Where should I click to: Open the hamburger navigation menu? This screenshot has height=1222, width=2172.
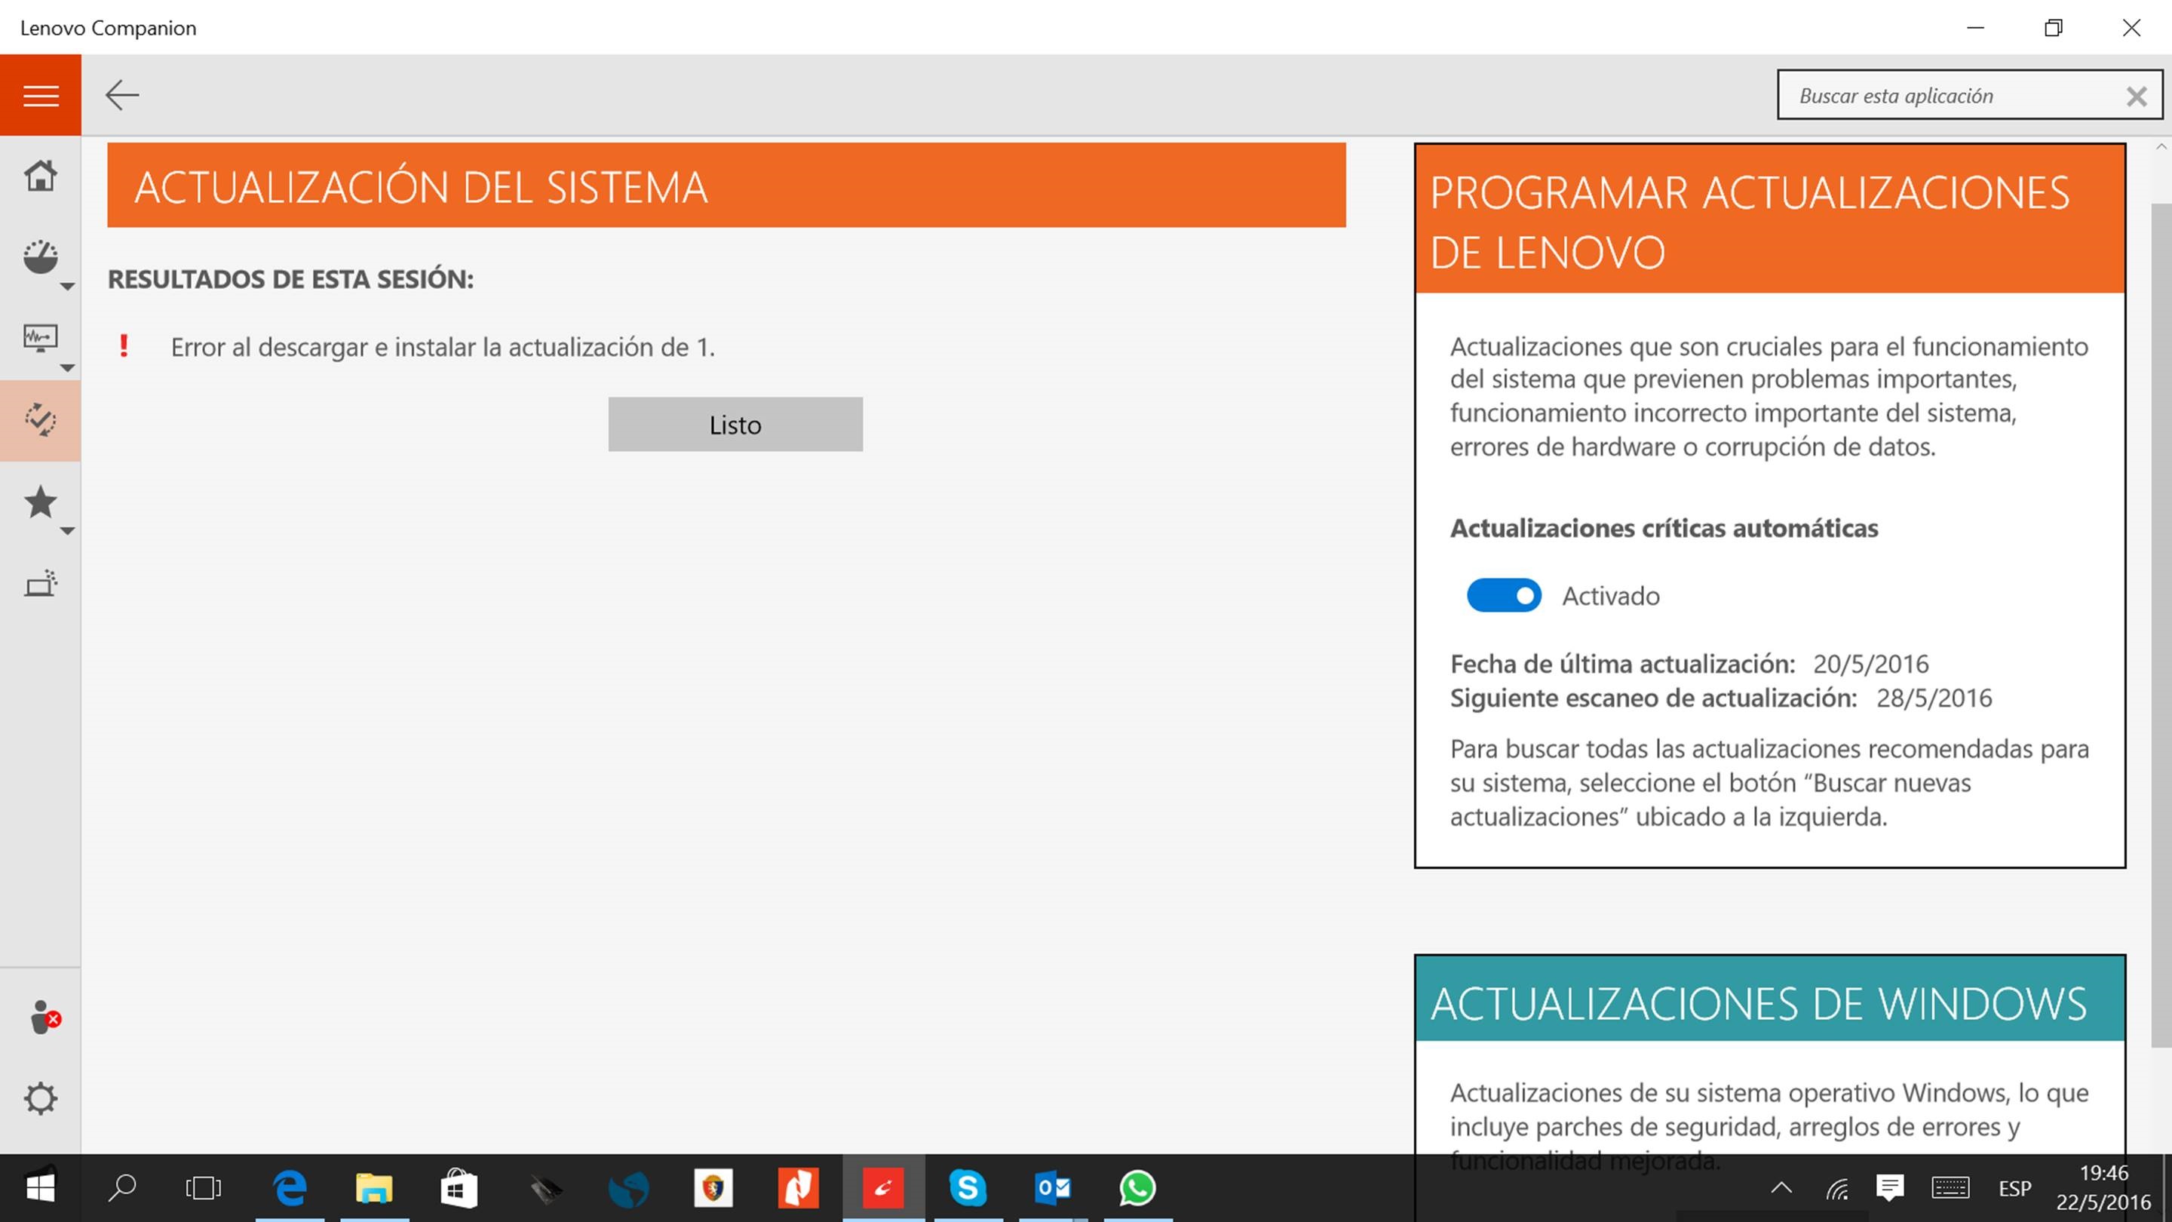point(41,95)
